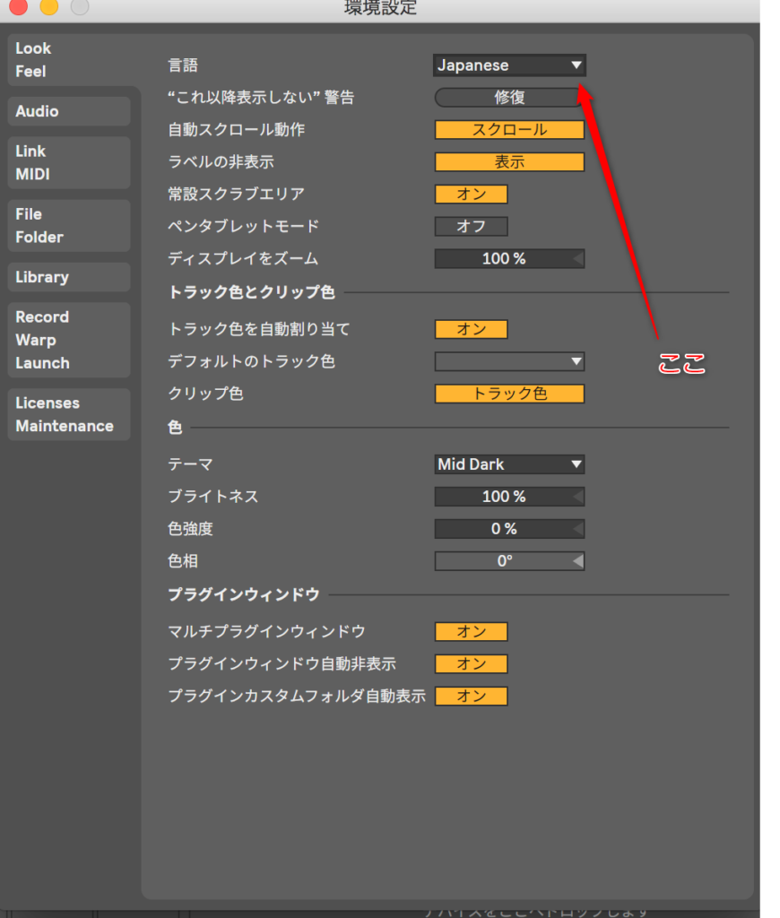Toggle プラグインカスタムフォルダ自動表示 option
This screenshot has height=918, width=780.
point(472,697)
